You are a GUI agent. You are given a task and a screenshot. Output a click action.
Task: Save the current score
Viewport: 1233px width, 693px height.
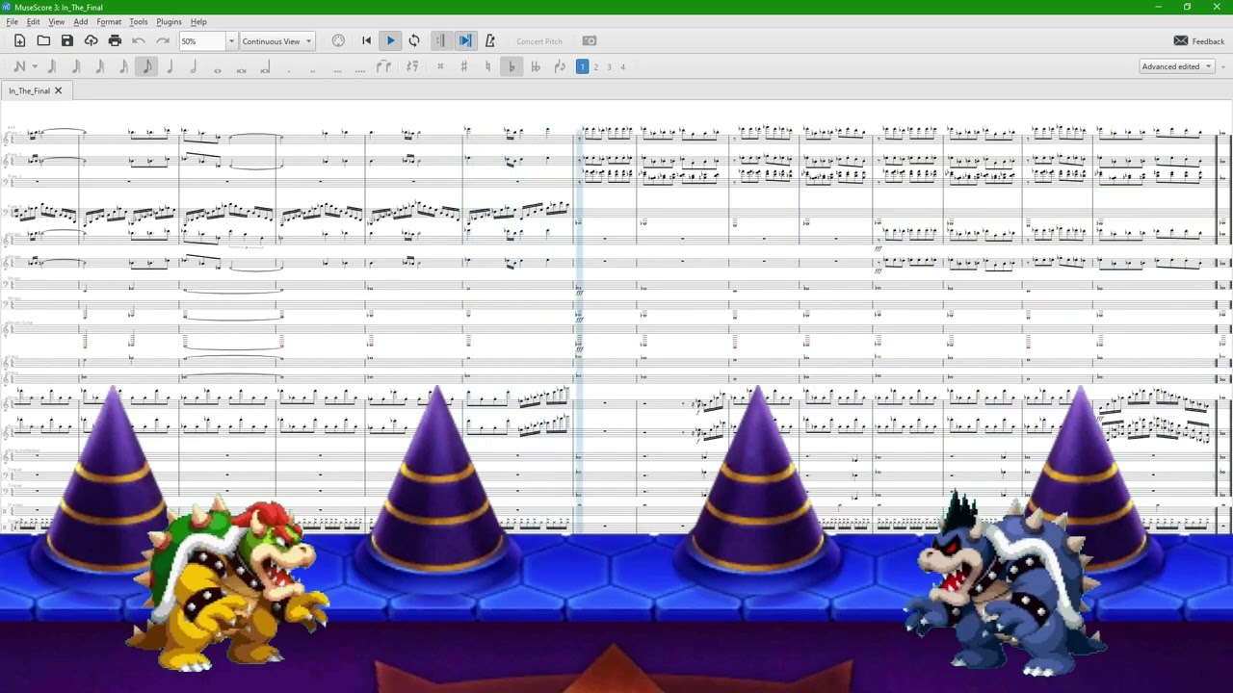(x=67, y=41)
